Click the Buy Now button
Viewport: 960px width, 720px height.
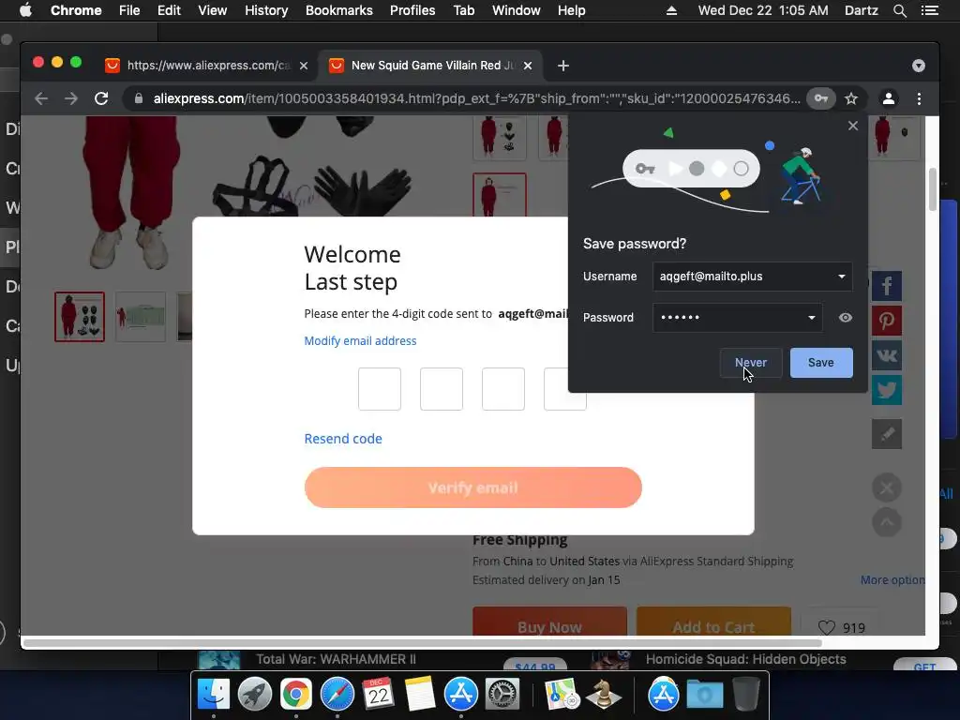549,622
